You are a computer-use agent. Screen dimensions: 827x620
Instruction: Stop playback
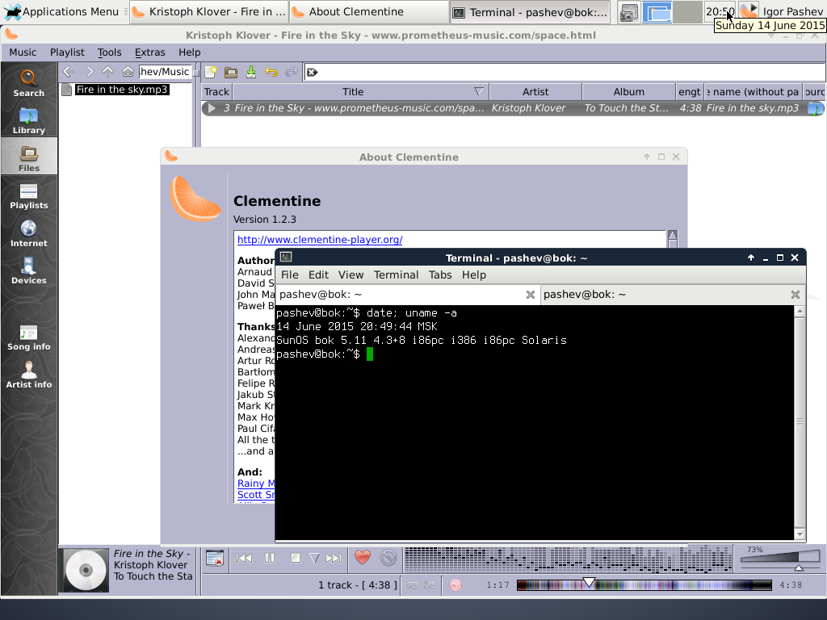(296, 558)
